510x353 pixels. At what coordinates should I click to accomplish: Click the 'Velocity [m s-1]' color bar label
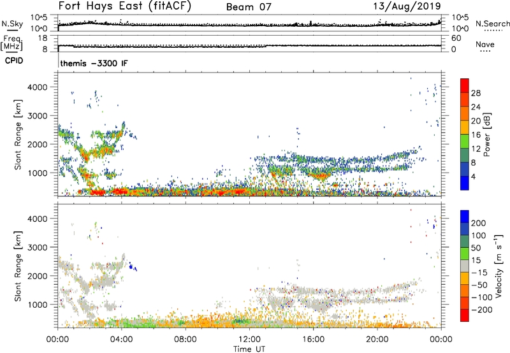pyautogui.click(x=498, y=266)
